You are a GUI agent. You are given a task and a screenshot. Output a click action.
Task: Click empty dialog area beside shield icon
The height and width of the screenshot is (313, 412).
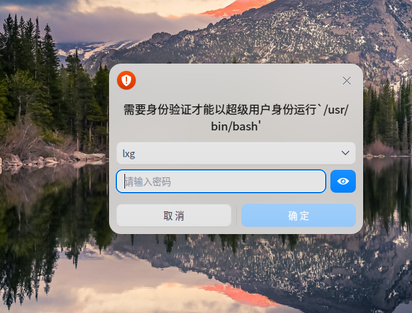pos(237,80)
